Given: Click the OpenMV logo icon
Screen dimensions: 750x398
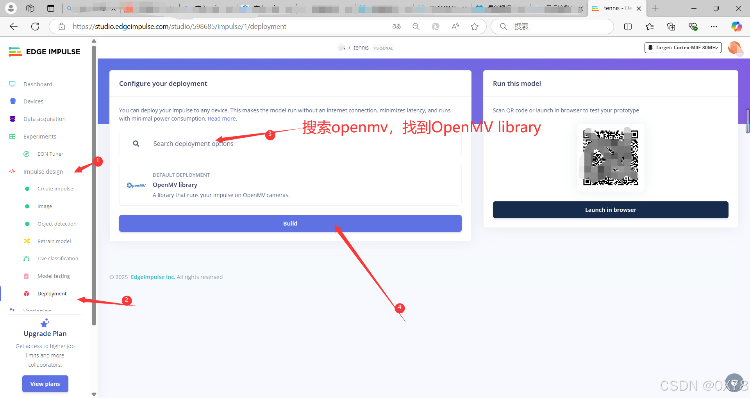Looking at the screenshot, I should point(136,185).
